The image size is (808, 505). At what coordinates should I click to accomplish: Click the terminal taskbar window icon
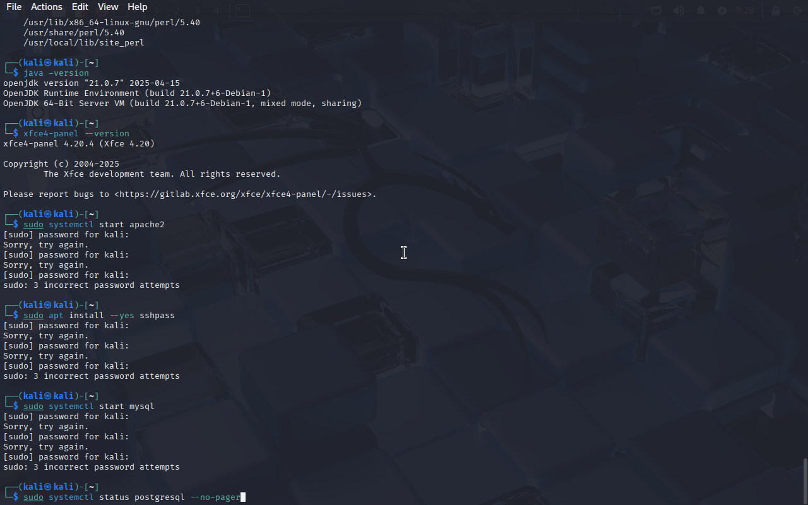pyautogui.click(x=242, y=10)
